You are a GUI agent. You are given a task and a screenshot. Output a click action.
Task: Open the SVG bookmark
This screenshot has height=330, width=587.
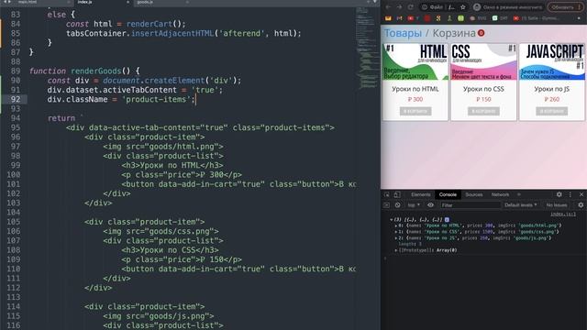coord(479,18)
